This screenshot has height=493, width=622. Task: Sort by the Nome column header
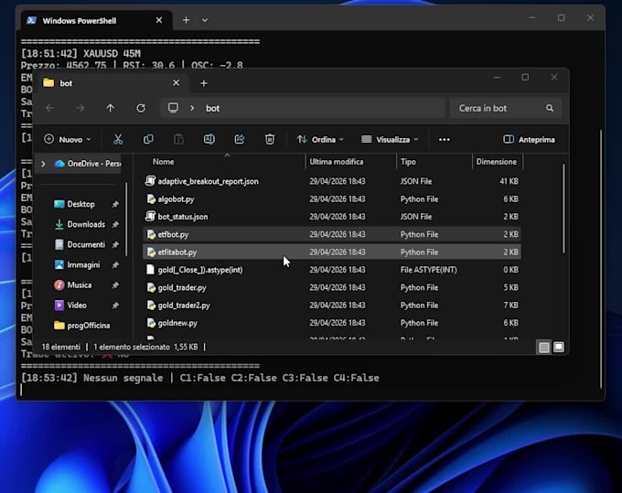[164, 162]
